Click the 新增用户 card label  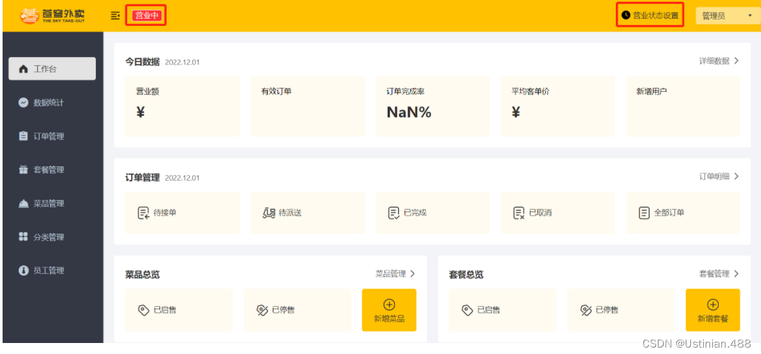coord(651,91)
